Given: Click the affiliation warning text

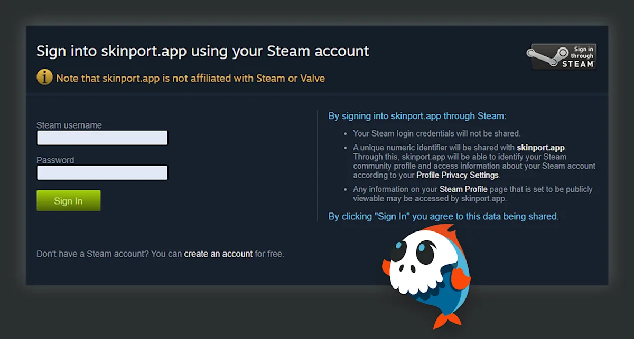Looking at the screenshot, I should [x=189, y=78].
